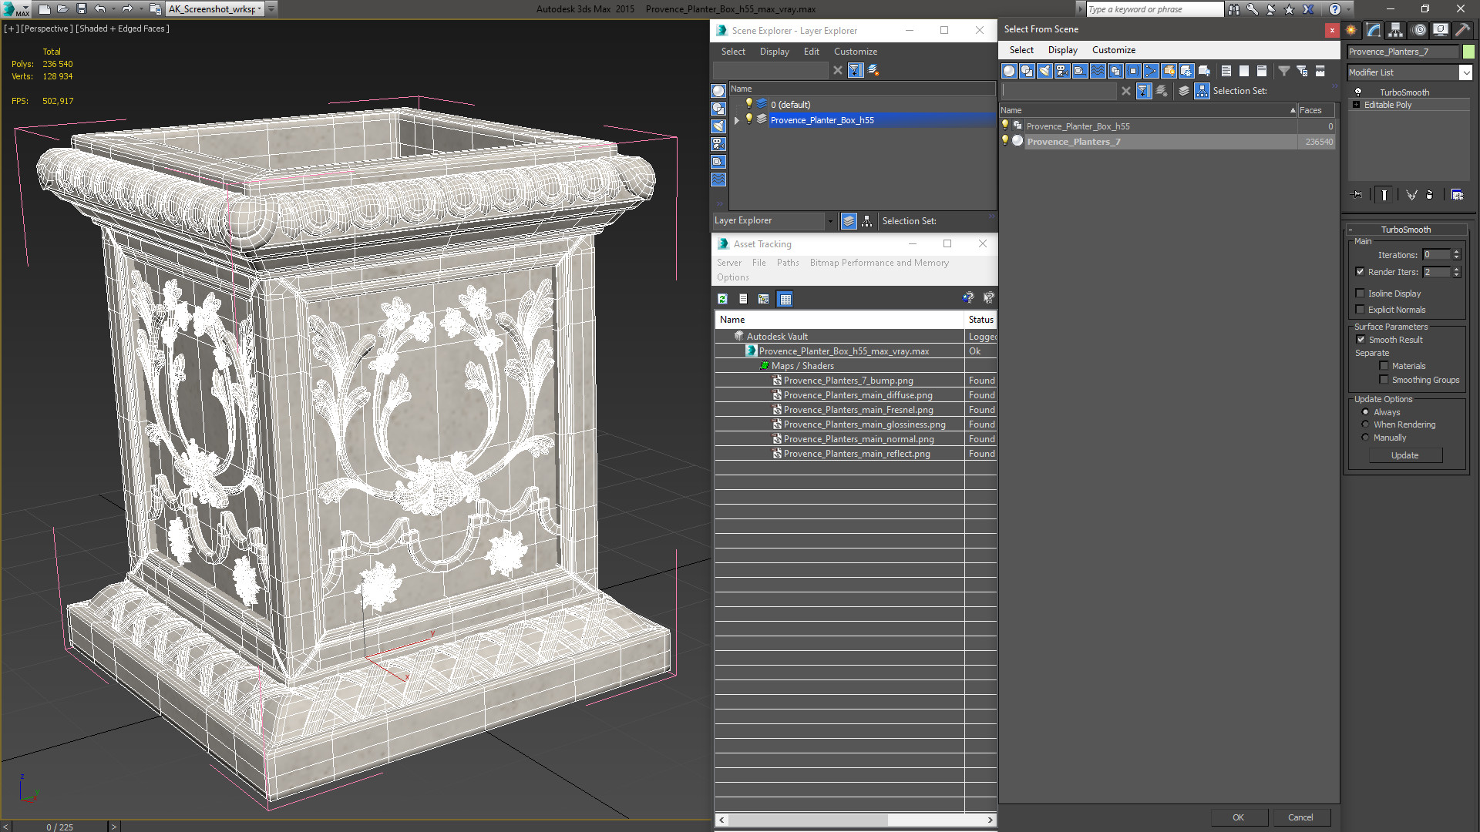This screenshot has height=832, width=1480.
Task: Open the Utilities hammer panel
Action: [1462, 30]
